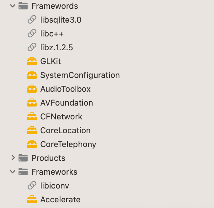Select the CFNetwork framework name
Screen dimensions: 214x208
(61, 117)
